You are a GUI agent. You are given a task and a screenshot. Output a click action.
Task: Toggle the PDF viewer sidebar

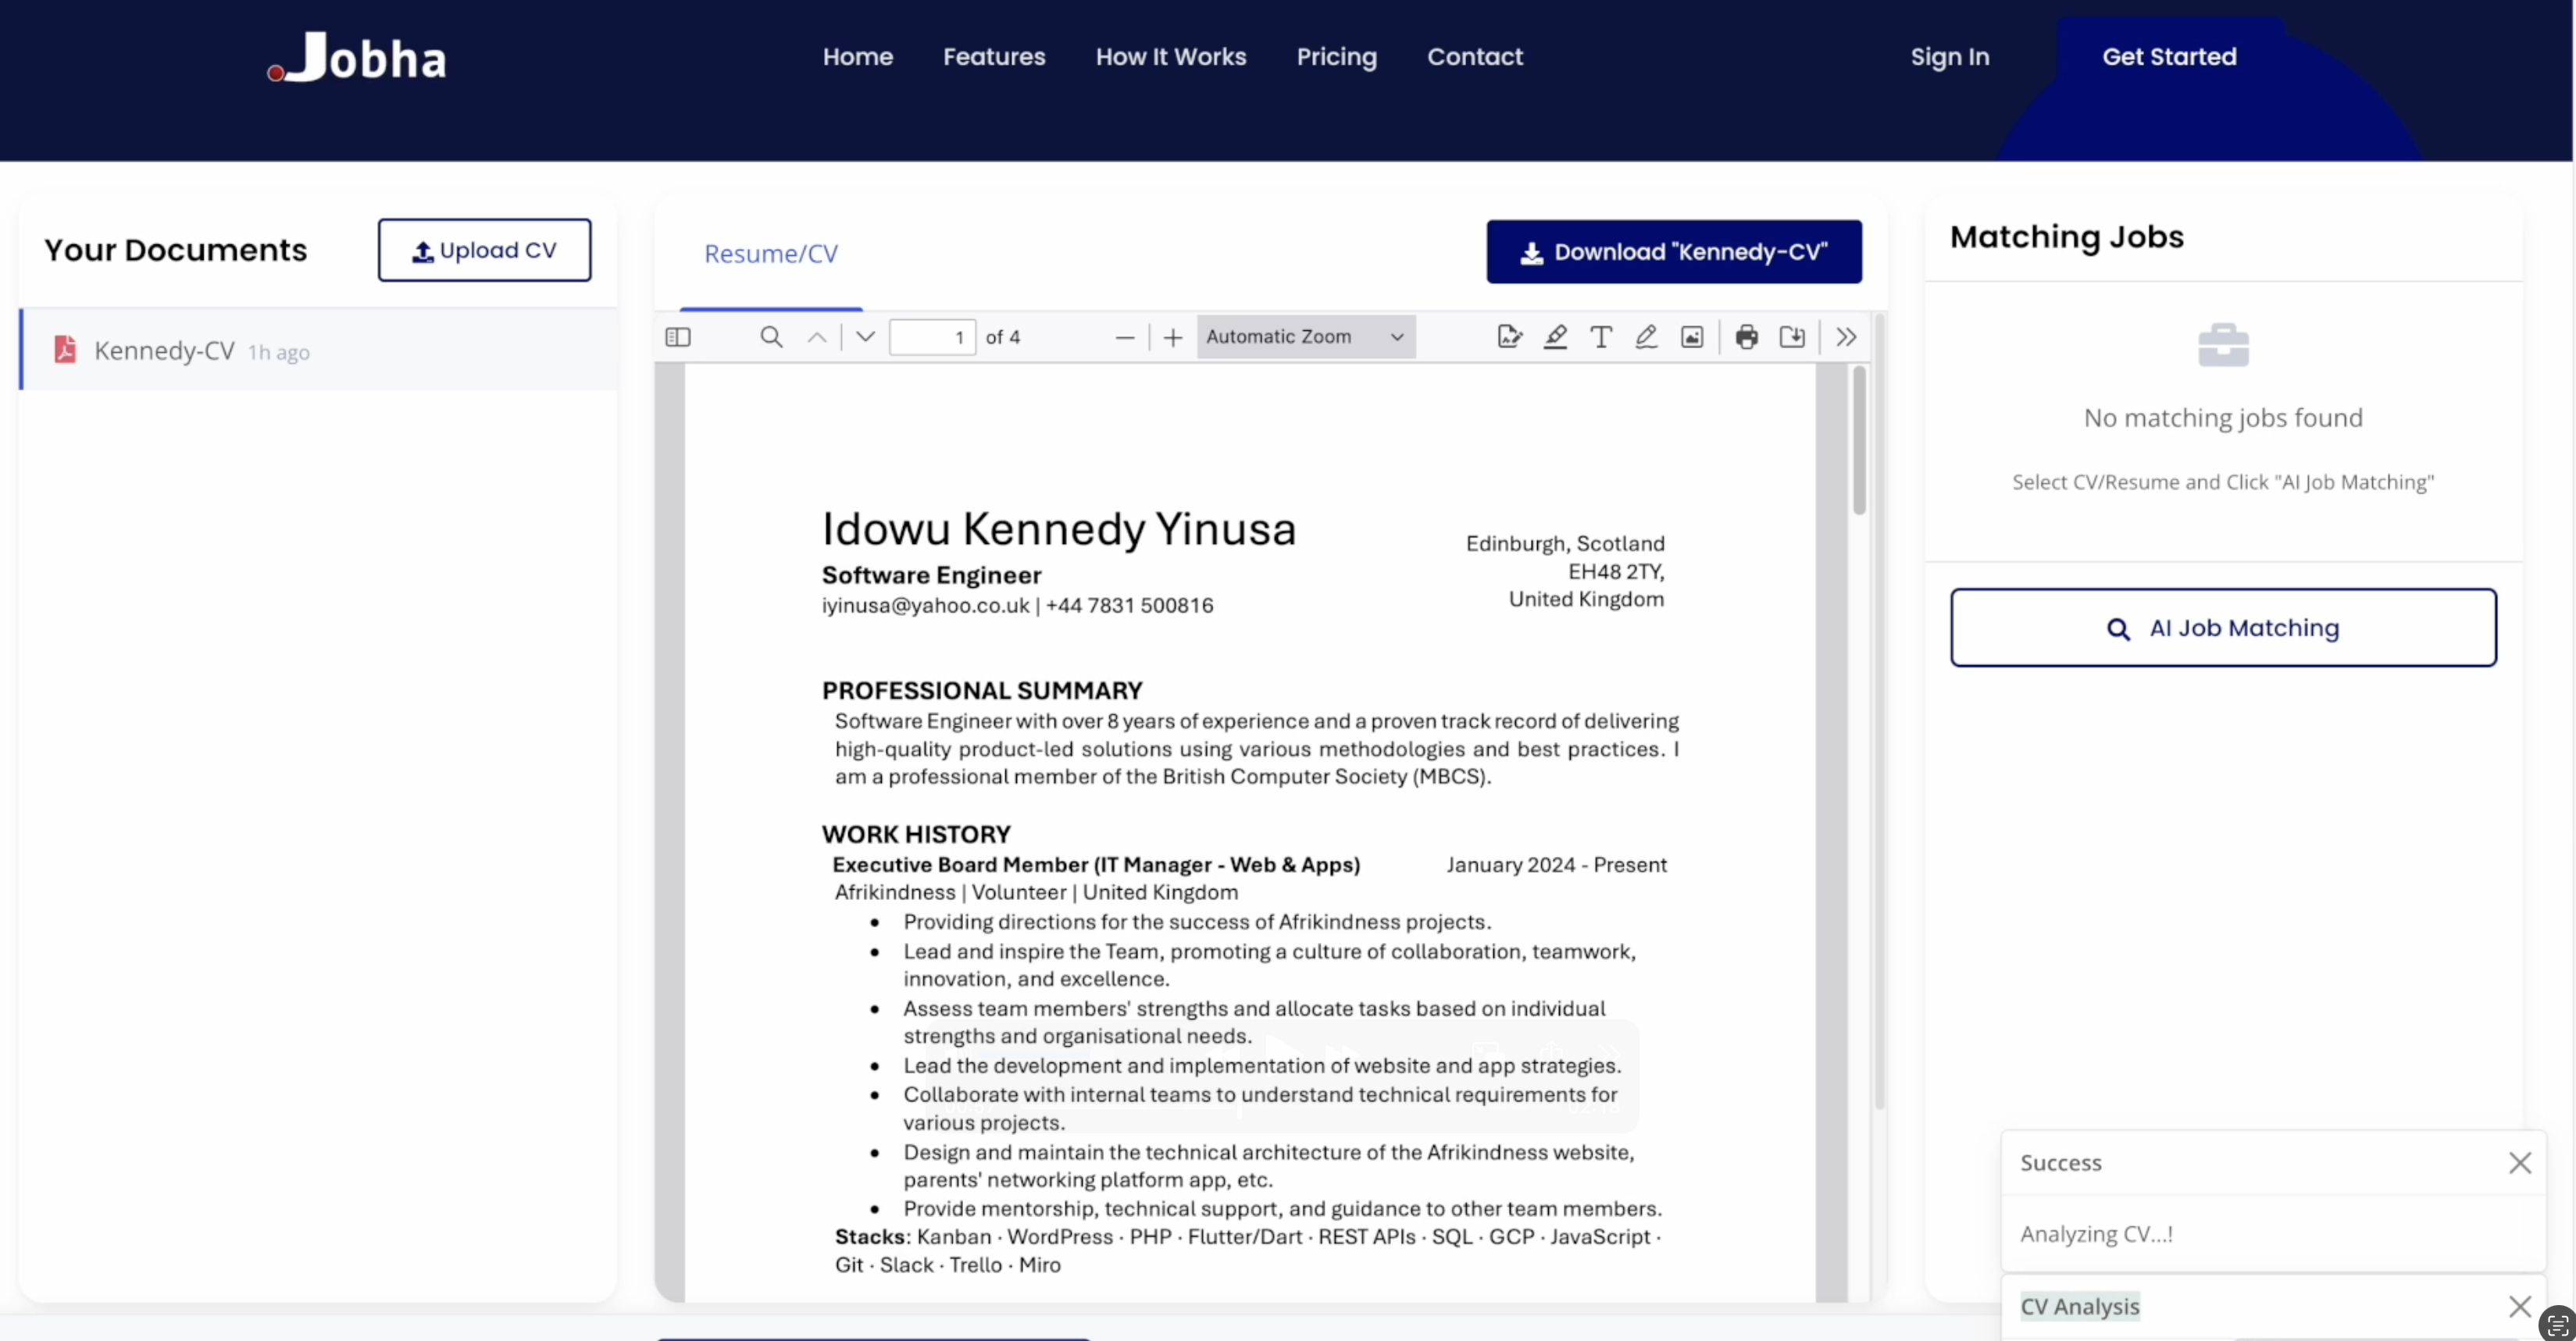point(678,336)
